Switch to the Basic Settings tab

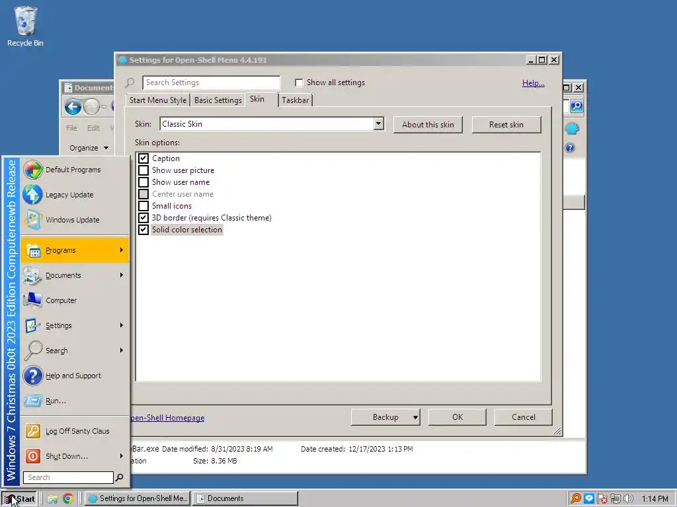point(218,100)
